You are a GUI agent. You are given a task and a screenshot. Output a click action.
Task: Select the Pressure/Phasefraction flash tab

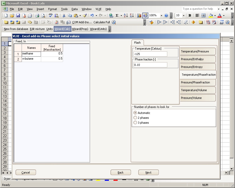click(x=198, y=82)
